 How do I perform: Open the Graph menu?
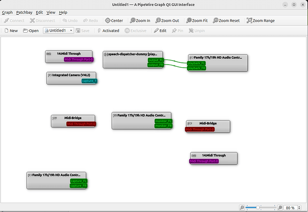[7, 12]
